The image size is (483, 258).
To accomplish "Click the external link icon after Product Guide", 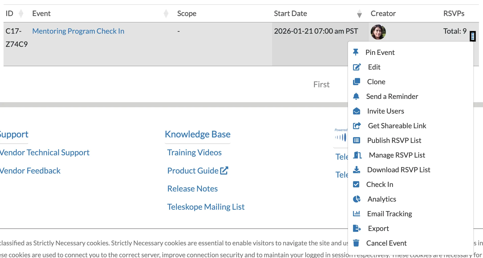I will 224,170.
